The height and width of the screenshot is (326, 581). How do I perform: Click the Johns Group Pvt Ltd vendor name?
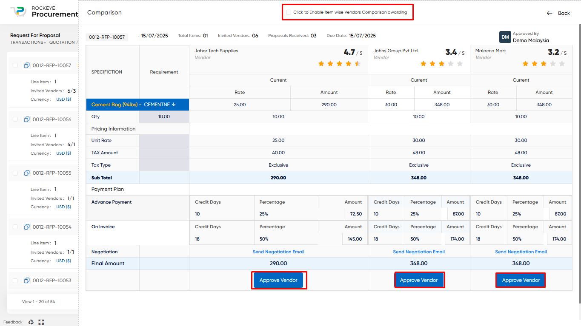395,51
